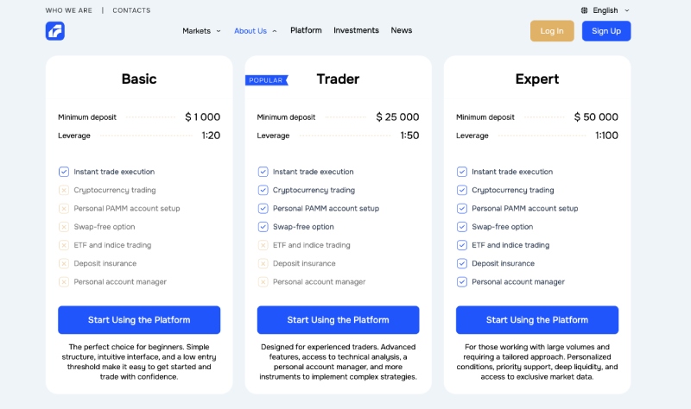The width and height of the screenshot is (691, 409).
Task: Click the crossed-out Personal account manager icon in Trader
Action: click(263, 282)
